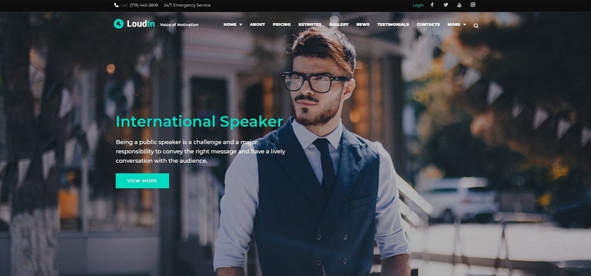Open the YouTube social icon

coord(459,5)
